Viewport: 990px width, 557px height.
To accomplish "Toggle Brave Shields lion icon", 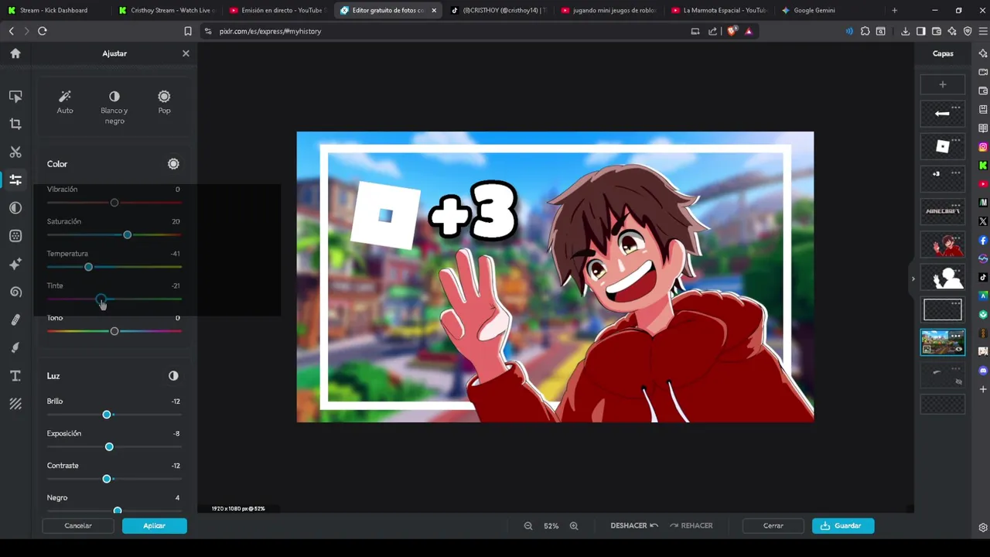I will (x=731, y=31).
